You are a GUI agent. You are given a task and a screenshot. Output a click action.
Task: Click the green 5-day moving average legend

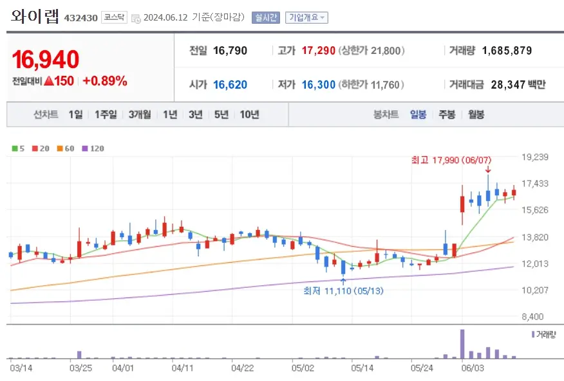pyautogui.click(x=16, y=148)
